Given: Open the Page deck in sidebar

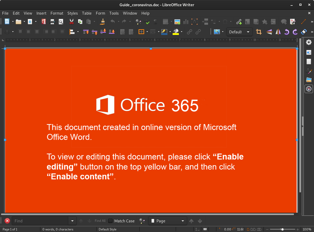Looking at the screenshot, I should [309, 62].
